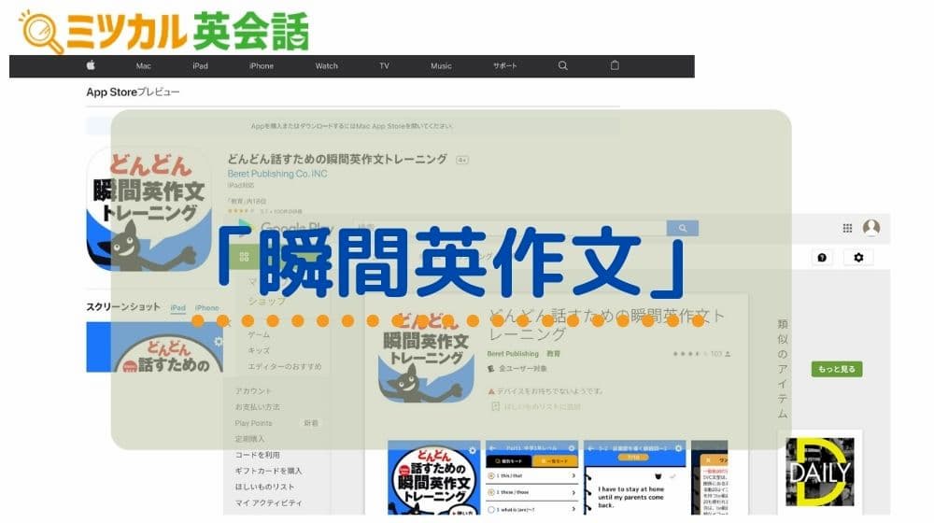Screen dimensions: 934x523
Task: Click the ミツカル英会話 site logo
Action: point(163,31)
